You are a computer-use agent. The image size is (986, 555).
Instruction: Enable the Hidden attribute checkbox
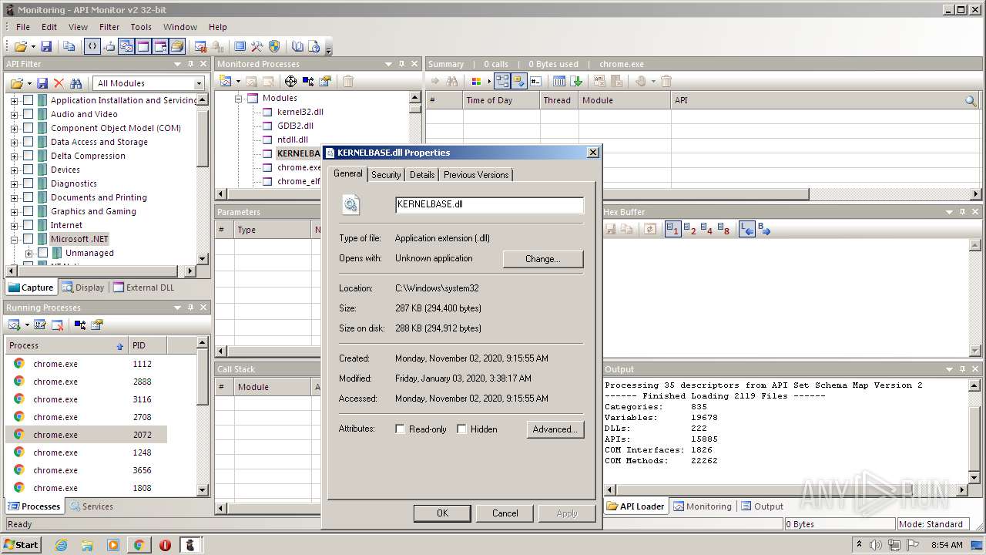pos(461,429)
